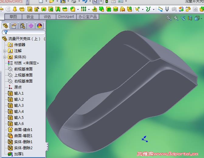Screen dimensions: 204x158
Task: Open the Options checklist icon
Action: [x=121, y=2]
